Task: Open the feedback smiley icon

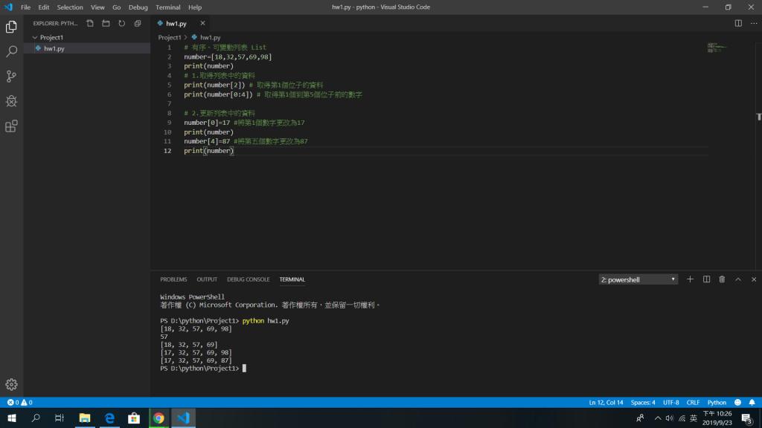Action: tap(737, 402)
